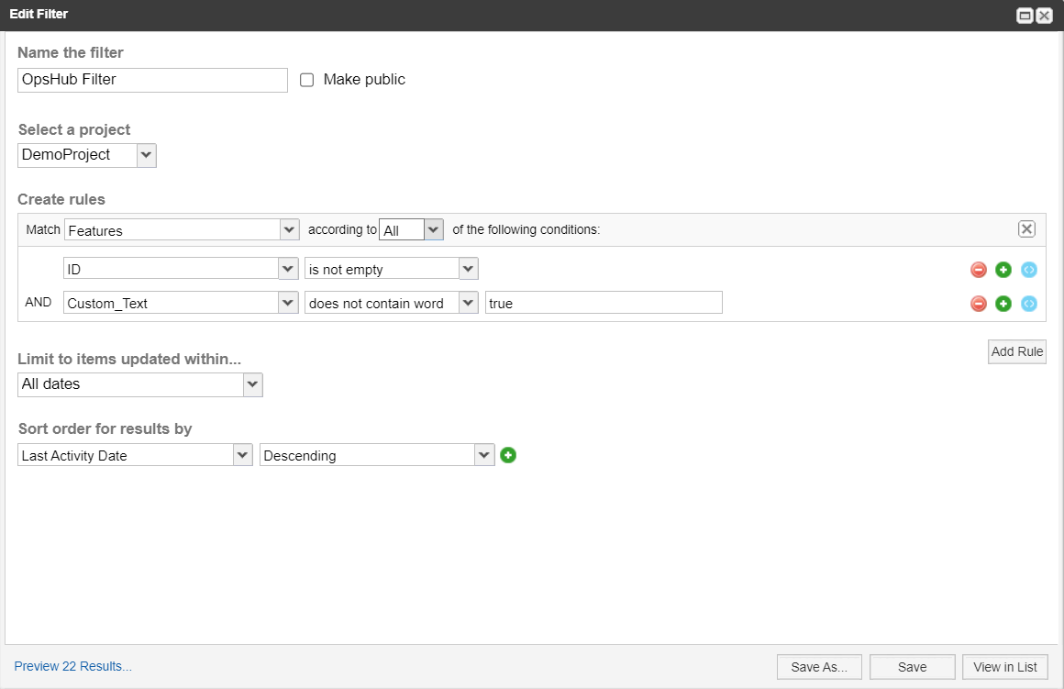This screenshot has height=689, width=1064.
Task: Click blue nested-group icon on Custom_Text row
Action: [1029, 304]
